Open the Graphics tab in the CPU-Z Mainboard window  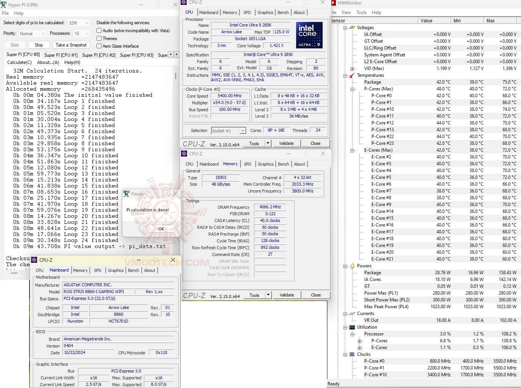point(116,270)
